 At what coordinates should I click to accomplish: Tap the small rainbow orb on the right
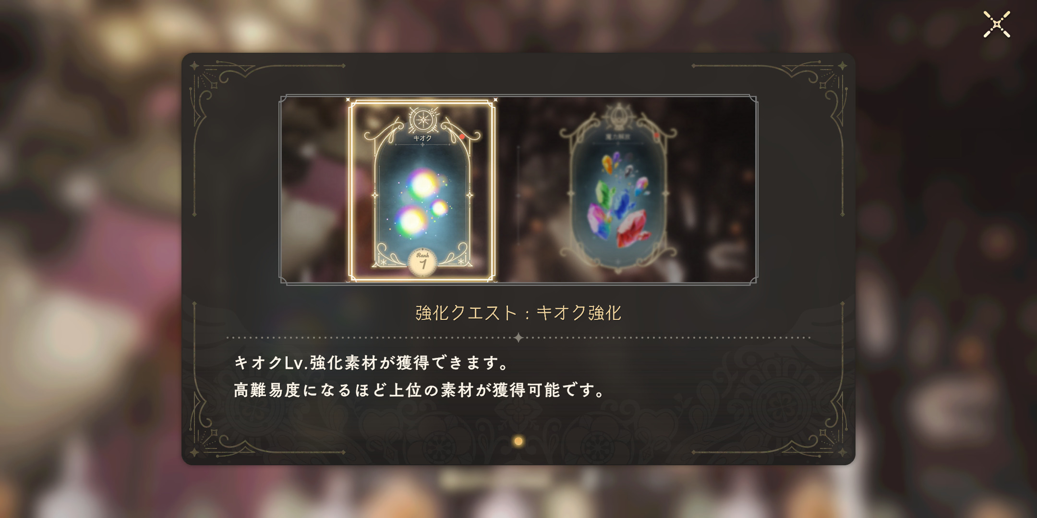click(x=439, y=208)
